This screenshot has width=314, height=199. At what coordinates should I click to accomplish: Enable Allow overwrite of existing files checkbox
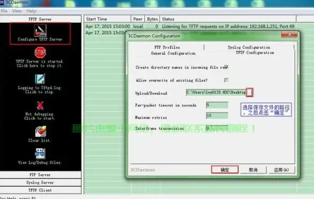(x=226, y=80)
